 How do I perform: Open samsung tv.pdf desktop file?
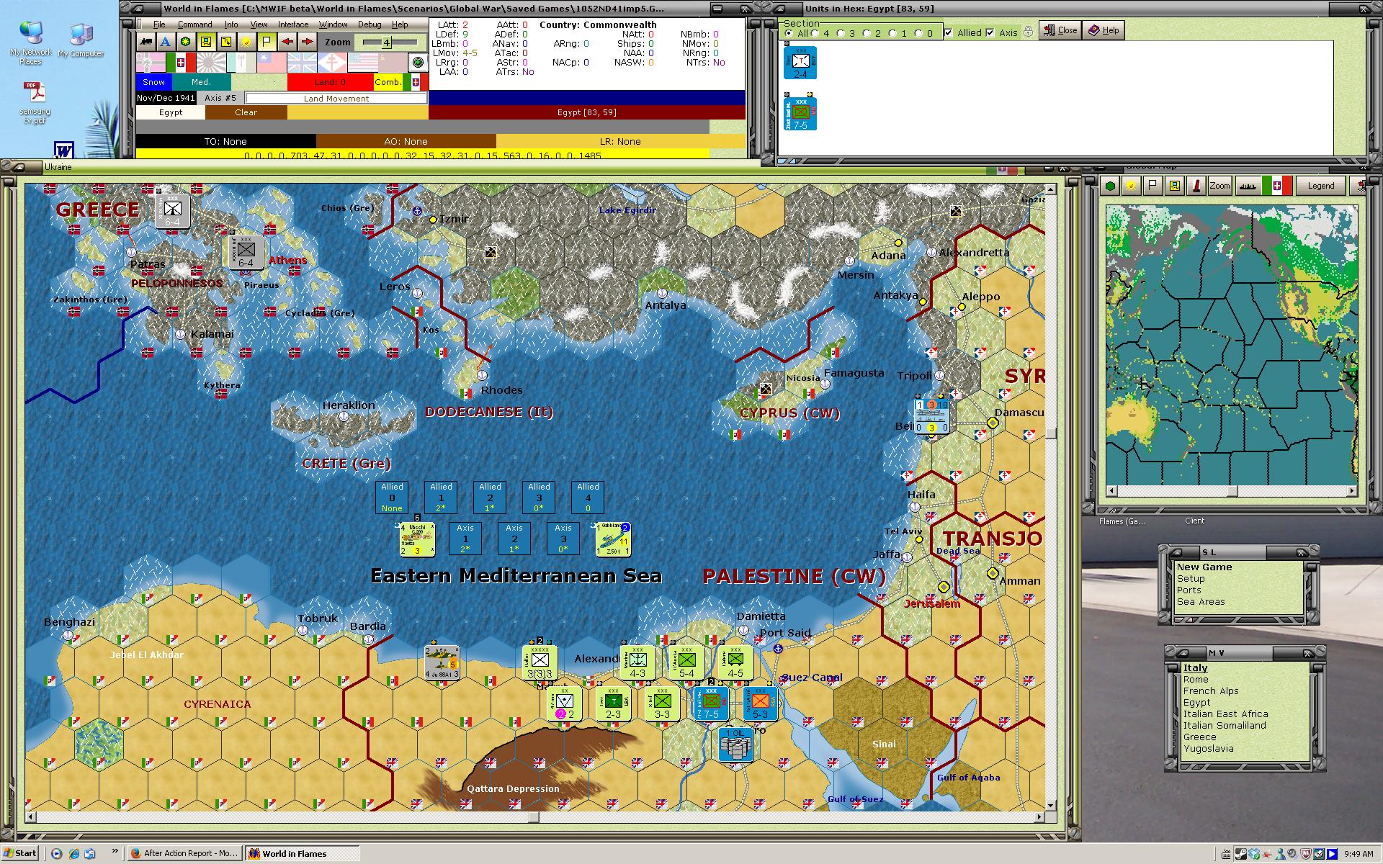(x=35, y=103)
